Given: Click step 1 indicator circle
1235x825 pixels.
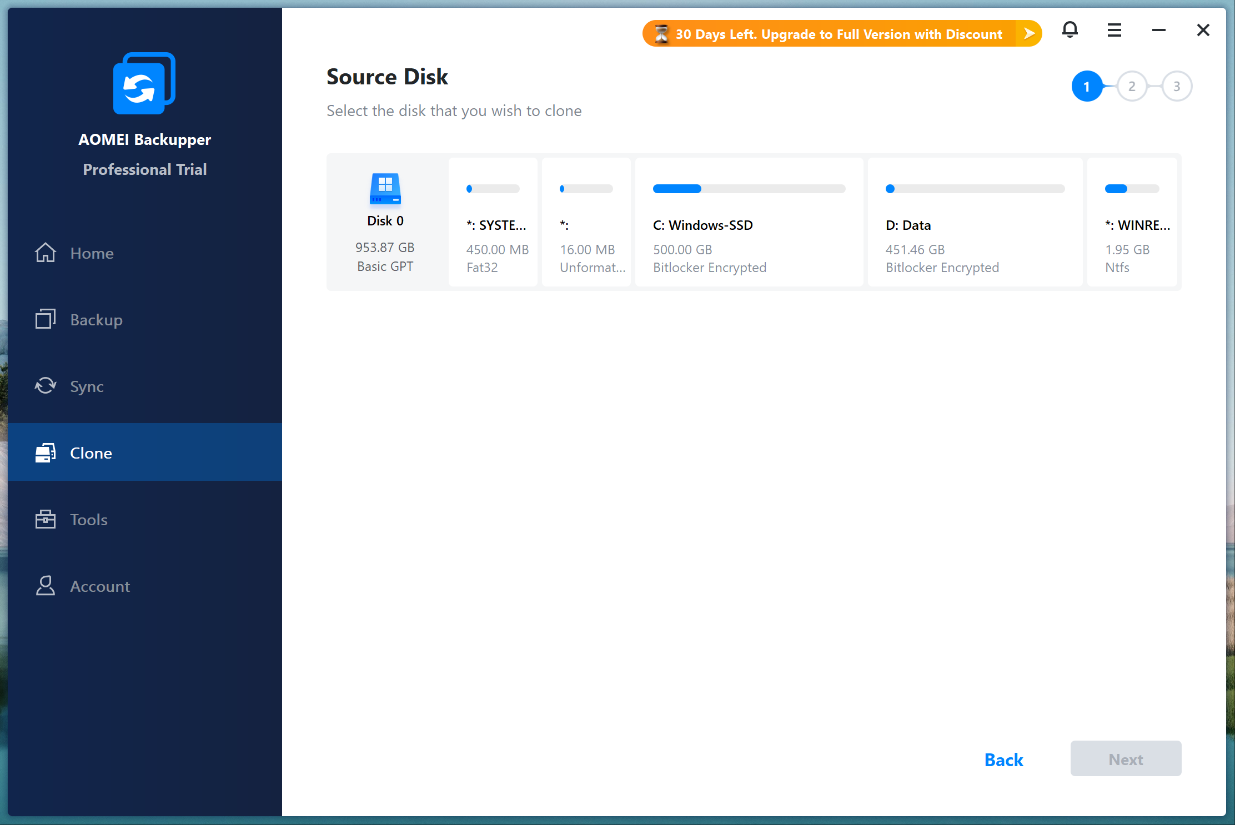Looking at the screenshot, I should coord(1087,86).
